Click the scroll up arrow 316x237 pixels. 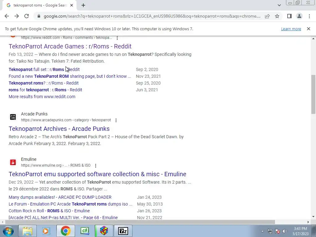click(x=313, y=38)
